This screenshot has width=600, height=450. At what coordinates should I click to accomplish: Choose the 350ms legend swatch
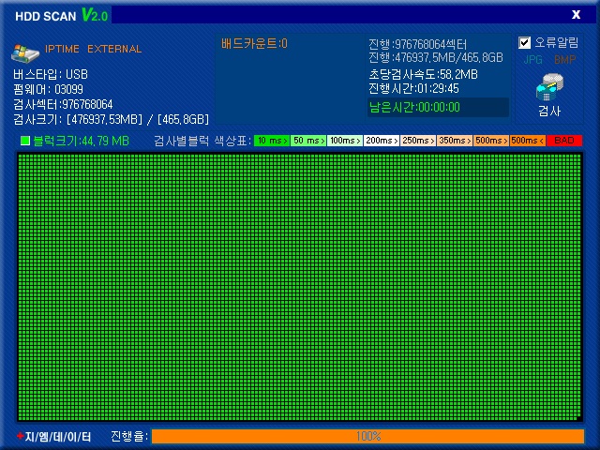pyautogui.click(x=455, y=141)
